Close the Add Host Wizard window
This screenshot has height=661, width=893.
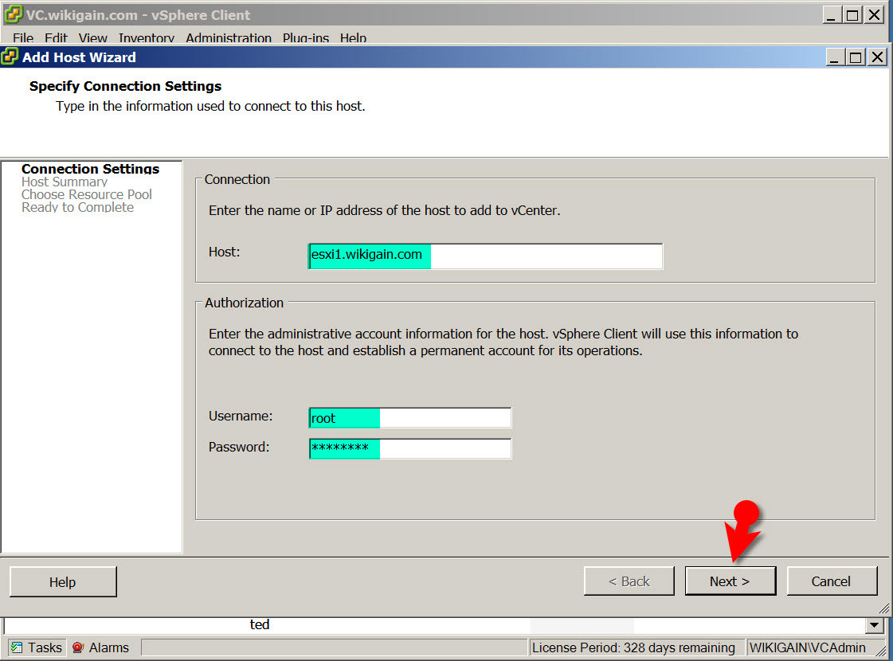click(878, 57)
